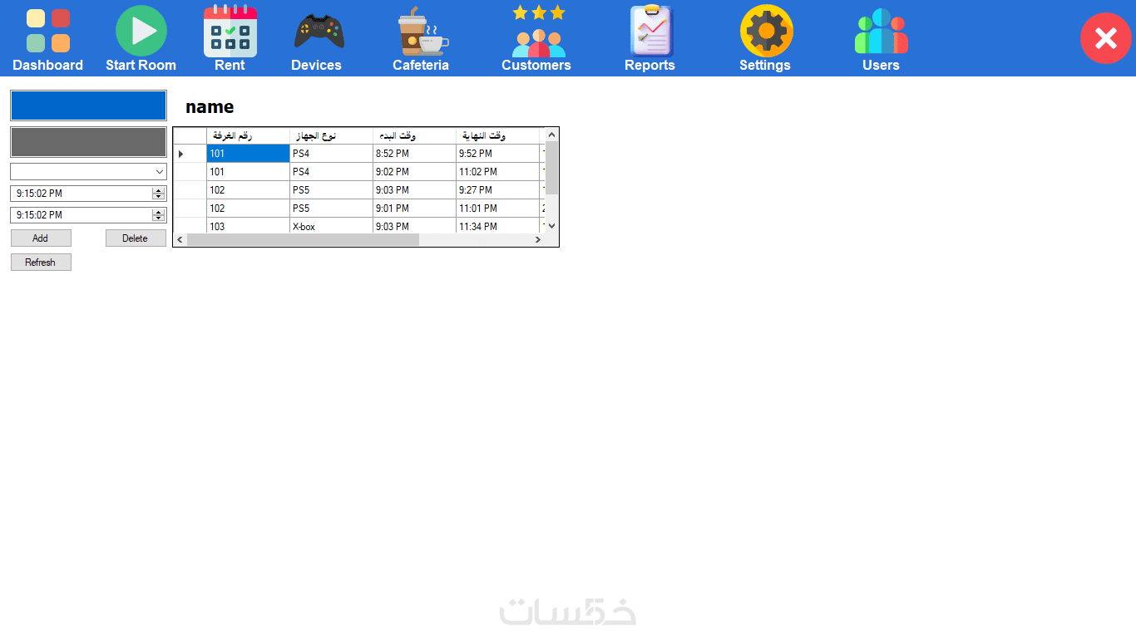
Task: Go to the Devices gamepad icon
Action: pos(319,32)
